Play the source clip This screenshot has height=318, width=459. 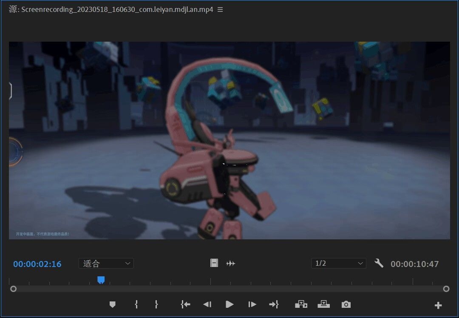[229, 304]
